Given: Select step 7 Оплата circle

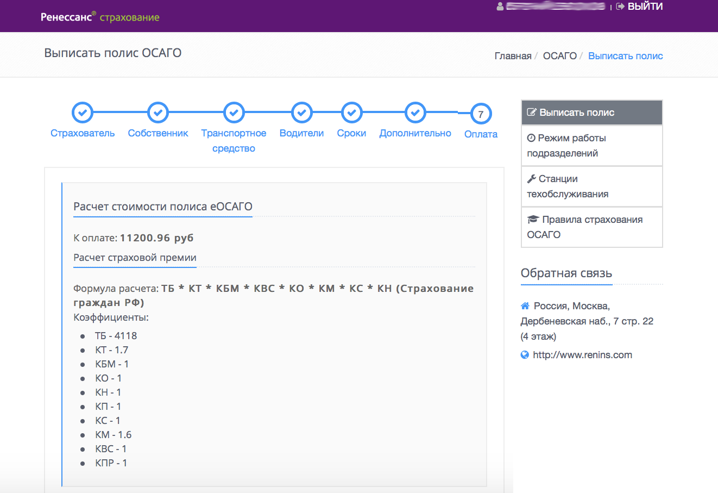Looking at the screenshot, I should [481, 114].
